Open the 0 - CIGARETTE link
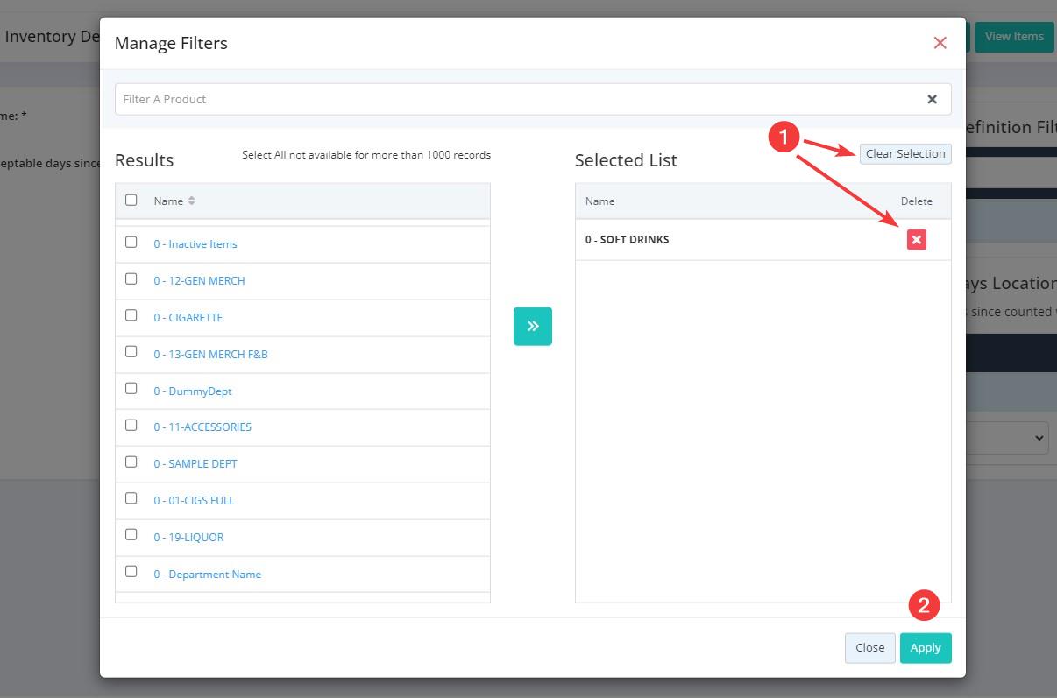The image size is (1057, 698). (x=188, y=318)
